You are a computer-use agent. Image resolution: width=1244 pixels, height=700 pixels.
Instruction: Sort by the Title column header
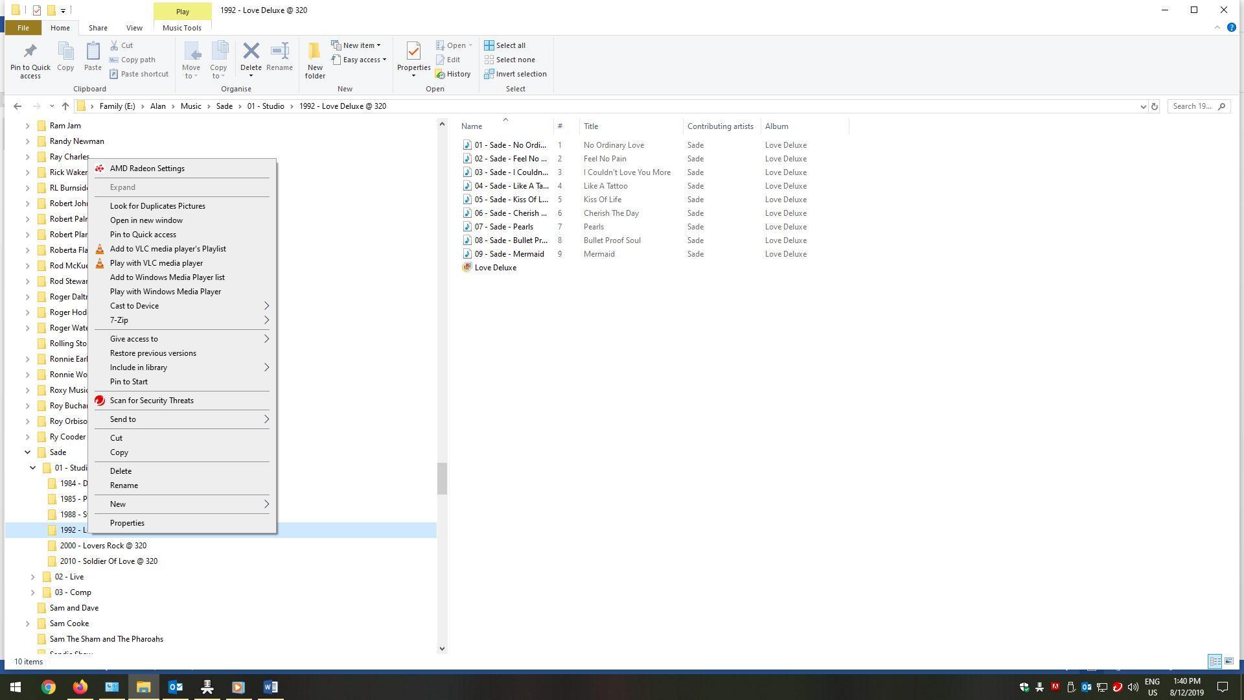click(630, 126)
